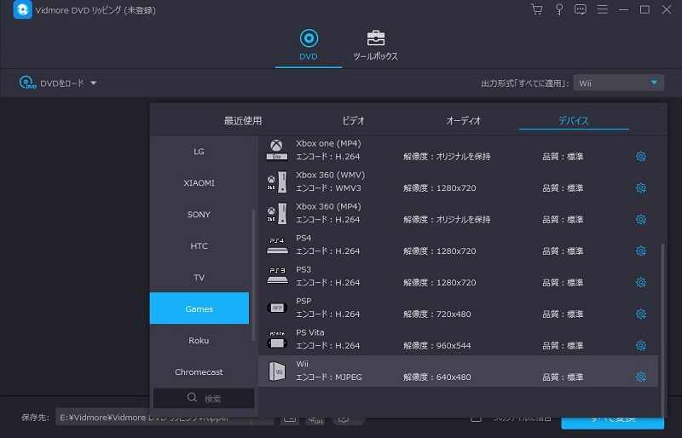Open the feedback chat icon
This screenshot has width=682, height=438.
click(581, 9)
